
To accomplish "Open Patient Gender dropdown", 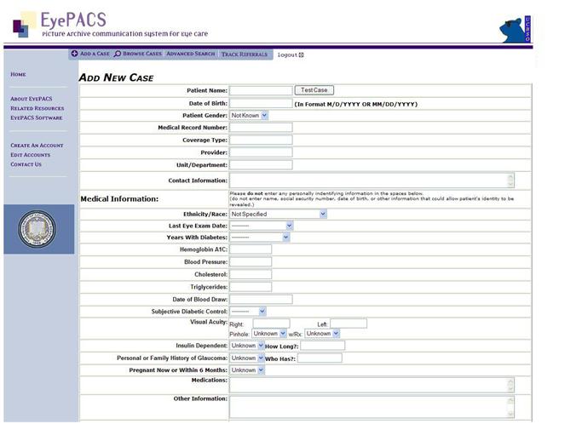I will [249, 116].
